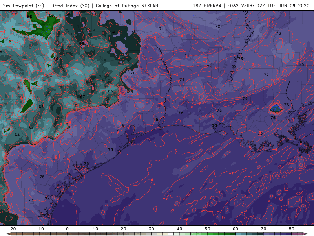314x236 pixels.
Task: Click the white segment of the color bar
Action: pyautogui.click(x=171, y=234)
